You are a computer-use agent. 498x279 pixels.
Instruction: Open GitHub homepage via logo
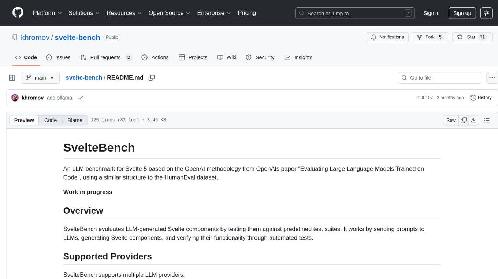pyautogui.click(x=18, y=13)
